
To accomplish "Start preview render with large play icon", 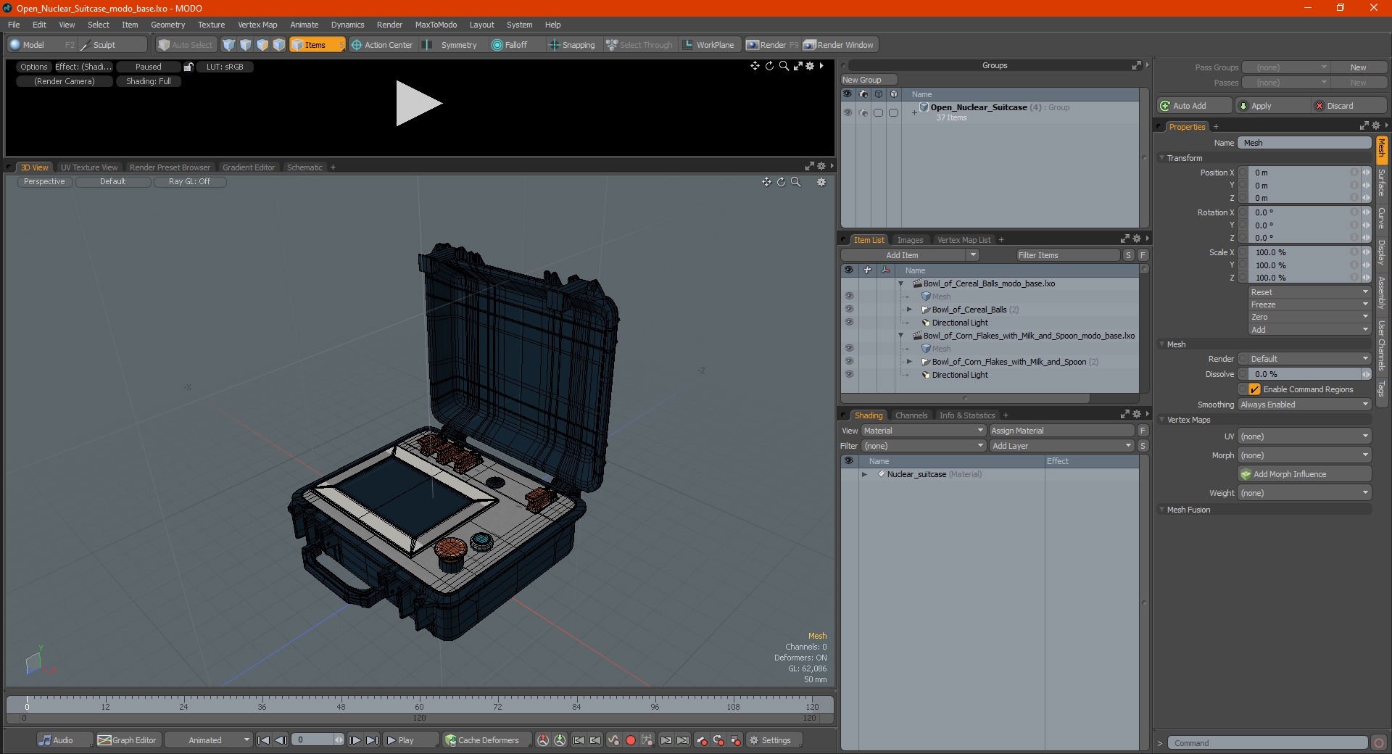I will pyautogui.click(x=418, y=104).
